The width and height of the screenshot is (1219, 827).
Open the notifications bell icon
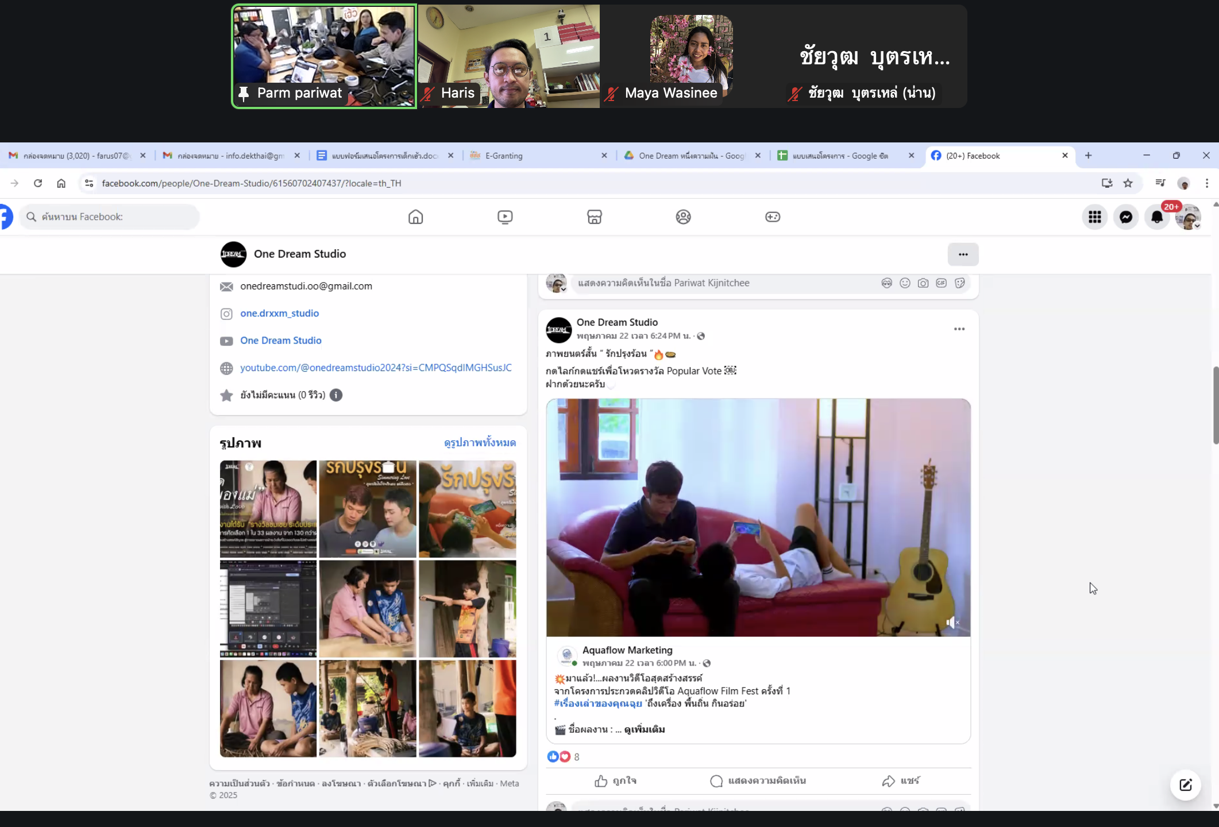point(1157,217)
